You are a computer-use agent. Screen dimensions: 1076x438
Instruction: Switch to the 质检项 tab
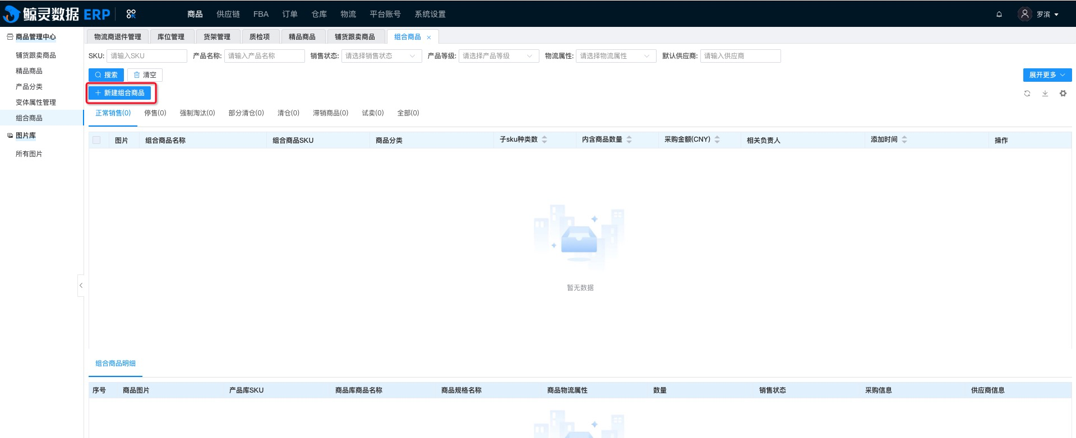pos(260,37)
